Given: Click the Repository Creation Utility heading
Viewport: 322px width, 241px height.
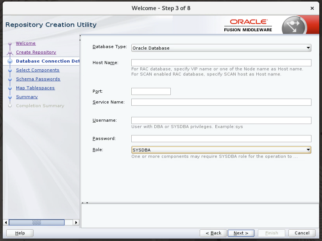Looking at the screenshot, I should pyautogui.click(x=51, y=25).
